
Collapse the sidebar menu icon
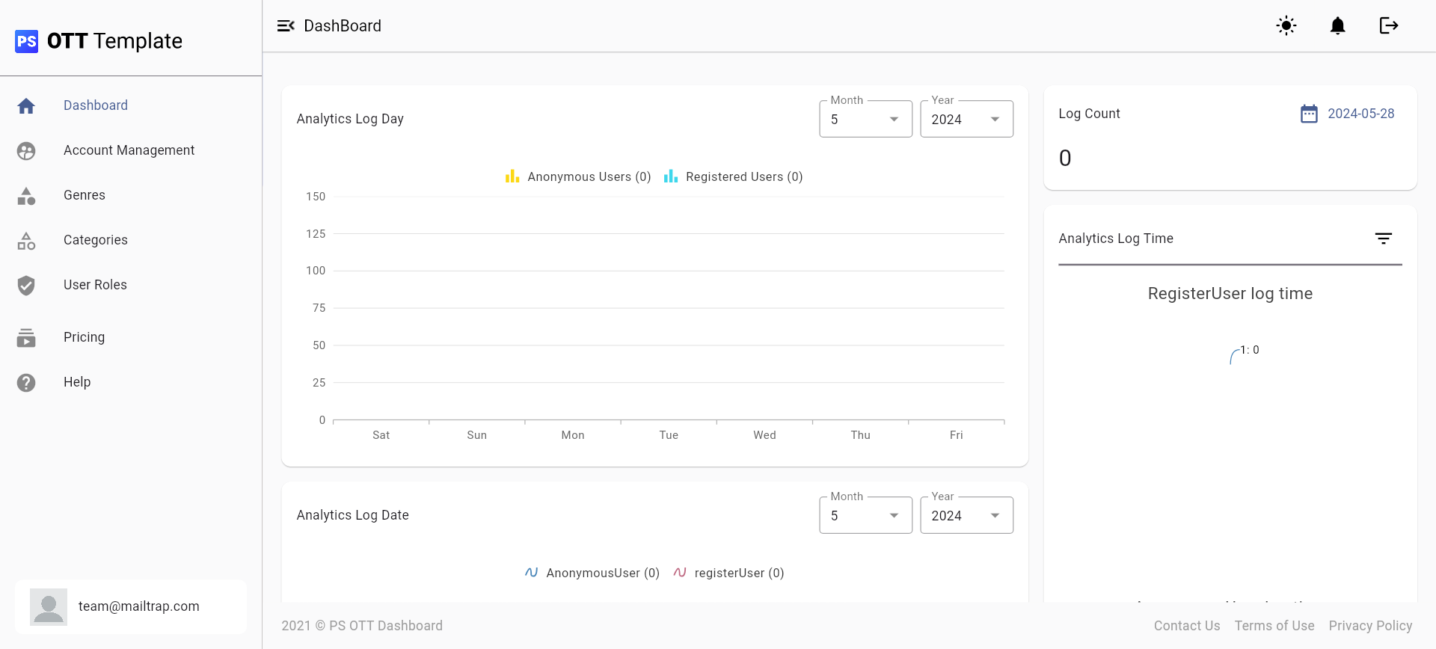point(286,26)
